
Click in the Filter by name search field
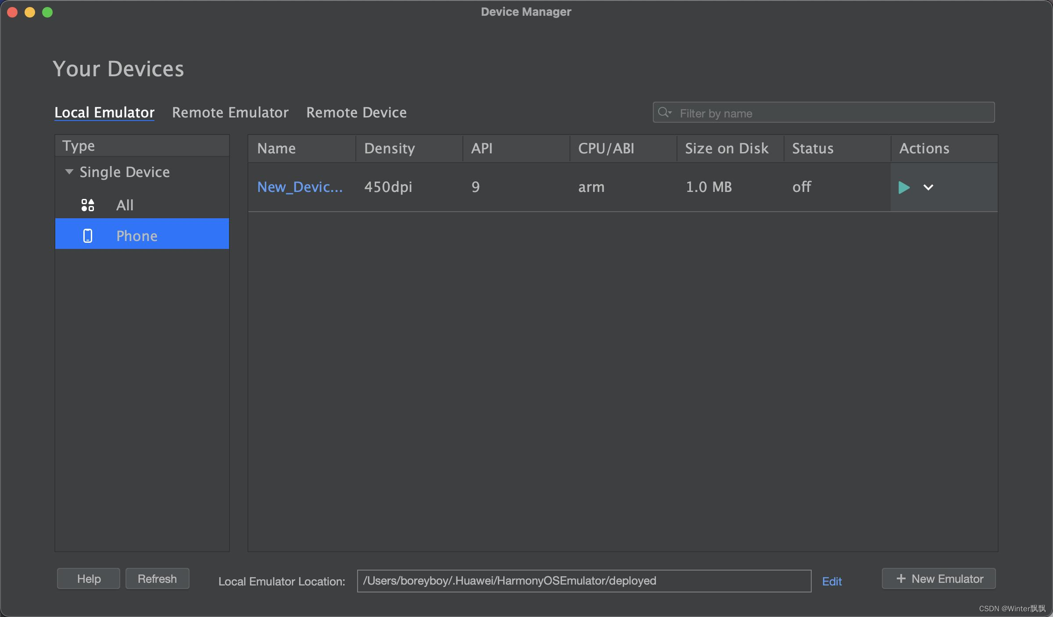834,113
